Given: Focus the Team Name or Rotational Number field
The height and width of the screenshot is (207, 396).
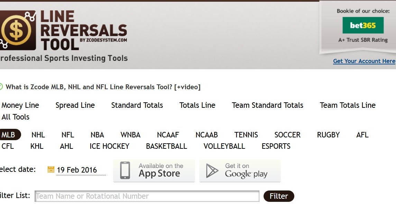Looking at the screenshot, I should [147, 196].
